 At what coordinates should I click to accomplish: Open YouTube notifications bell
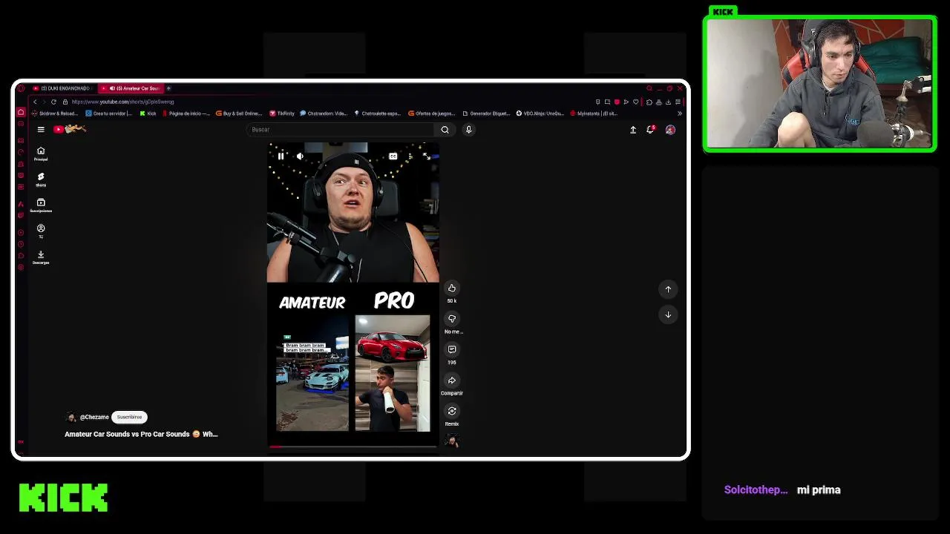651,130
